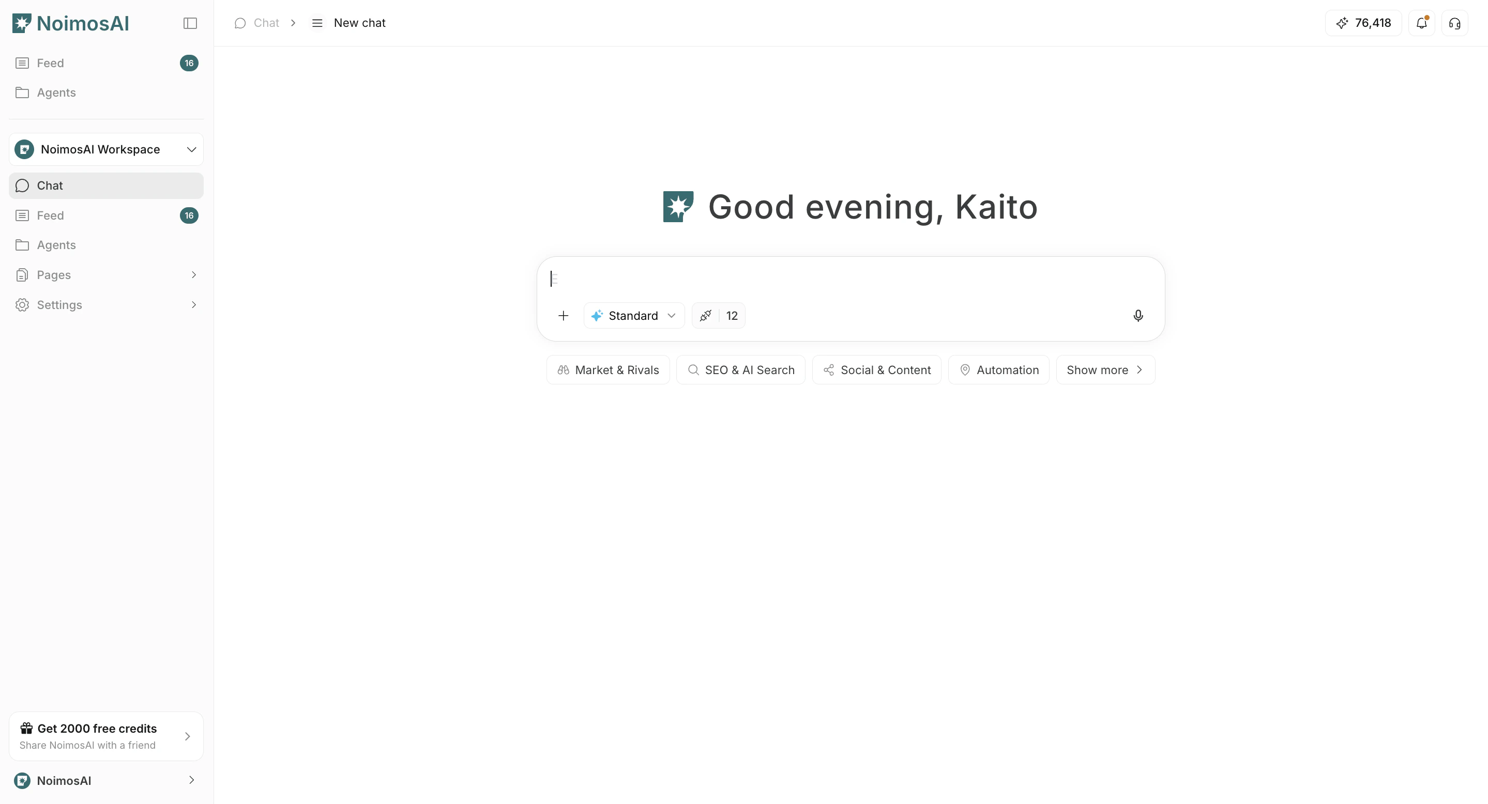
Task: Click the workspace avatar icon
Action: tap(24, 149)
